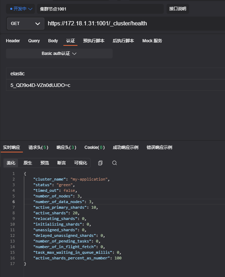Open the 请求头(5) tab
This screenshot has height=277, width=225.
click(x=38, y=147)
